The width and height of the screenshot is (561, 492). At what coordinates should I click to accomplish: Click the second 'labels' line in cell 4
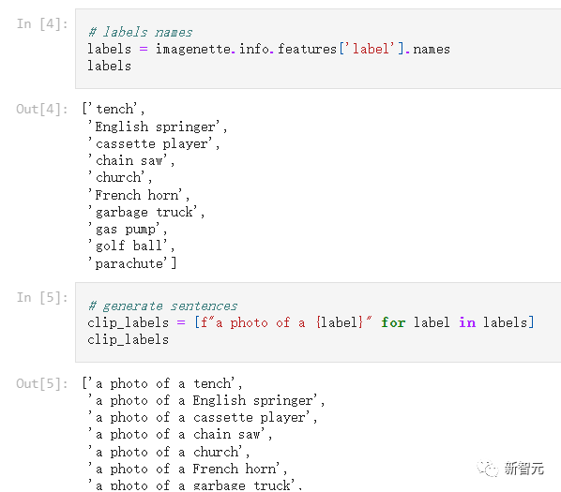[110, 66]
